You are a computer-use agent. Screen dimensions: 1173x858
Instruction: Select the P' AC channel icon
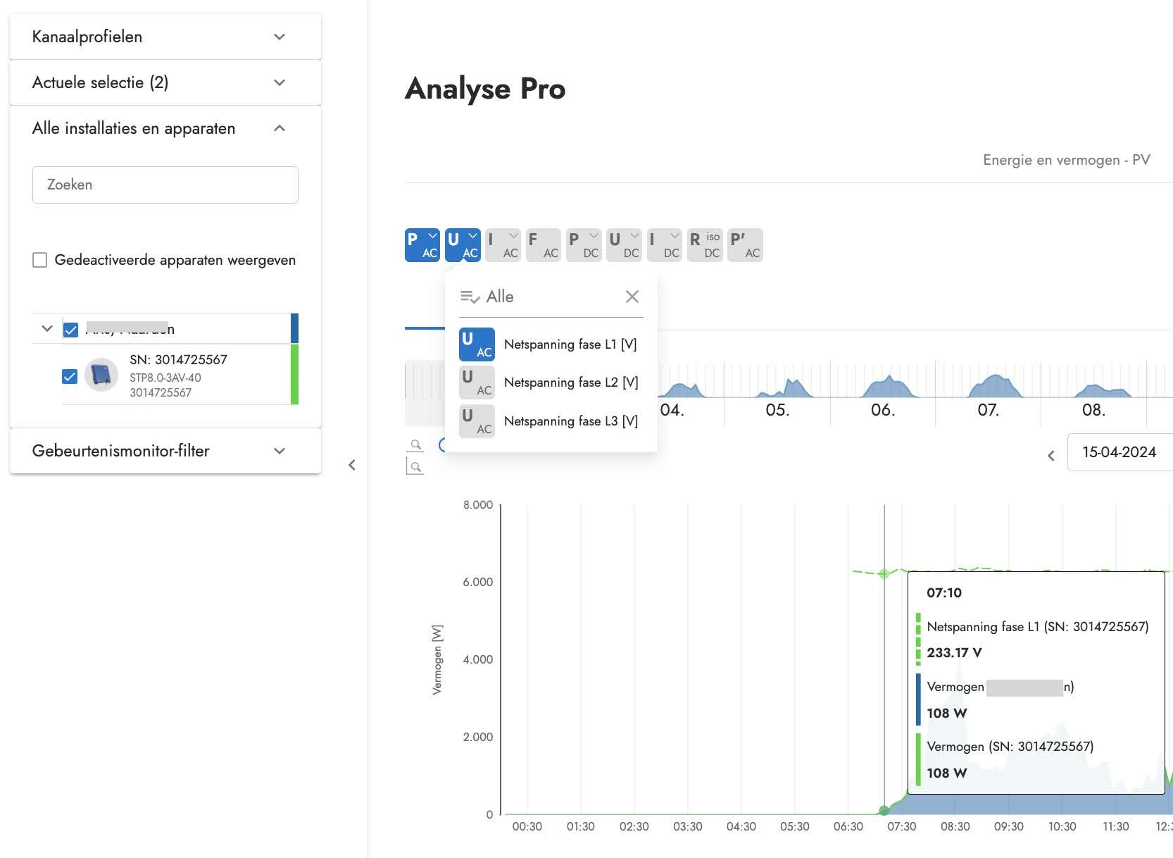click(x=745, y=245)
